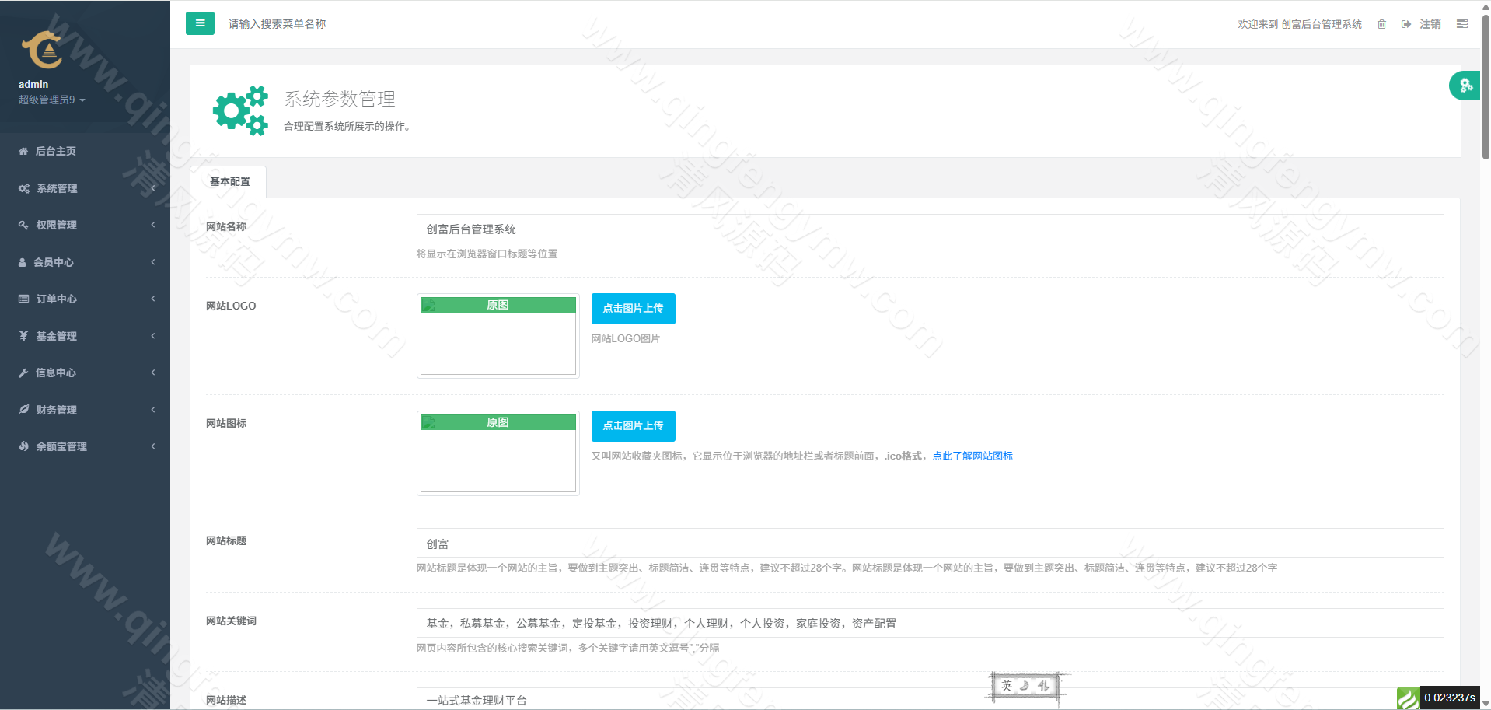Viewport: 1491px width, 710px height.
Task: Click the 网站名称 input field
Action: 930,229
